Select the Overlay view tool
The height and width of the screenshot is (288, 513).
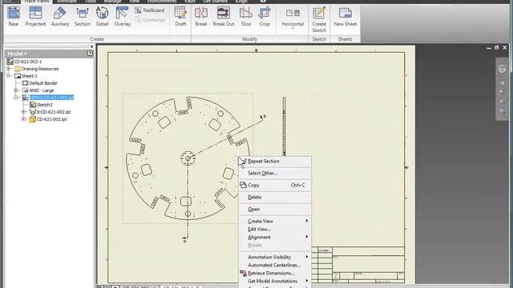122,16
